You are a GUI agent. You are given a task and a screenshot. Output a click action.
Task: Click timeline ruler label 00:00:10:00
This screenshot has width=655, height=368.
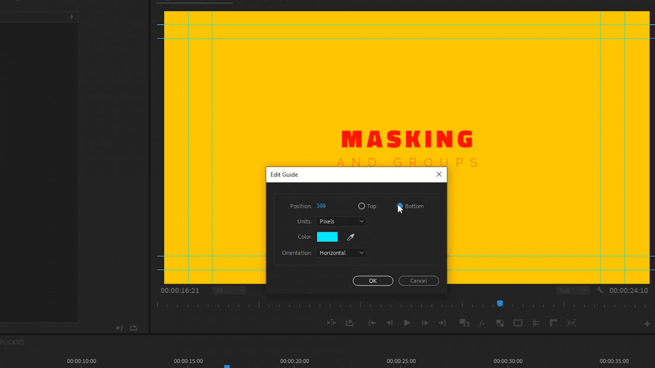pyautogui.click(x=81, y=361)
